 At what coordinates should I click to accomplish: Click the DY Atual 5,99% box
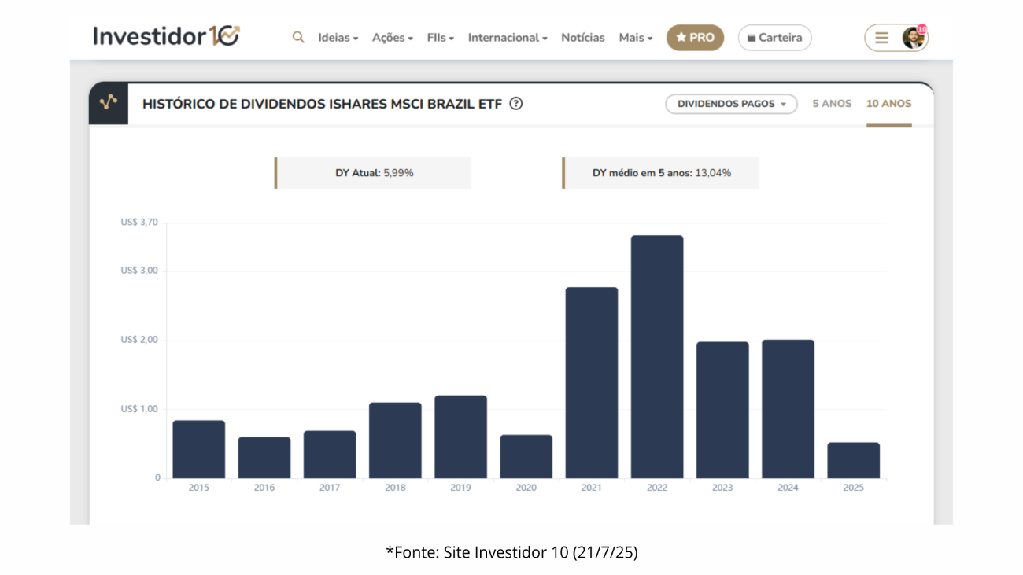tap(373, 173)
